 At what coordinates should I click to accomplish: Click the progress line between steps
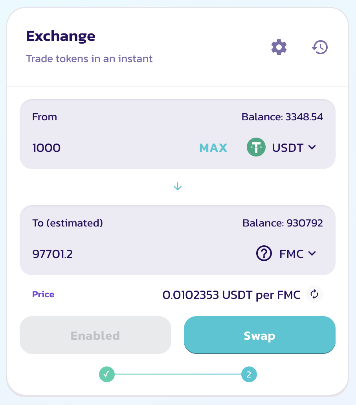pyautogui.click(x=178, y=374)
